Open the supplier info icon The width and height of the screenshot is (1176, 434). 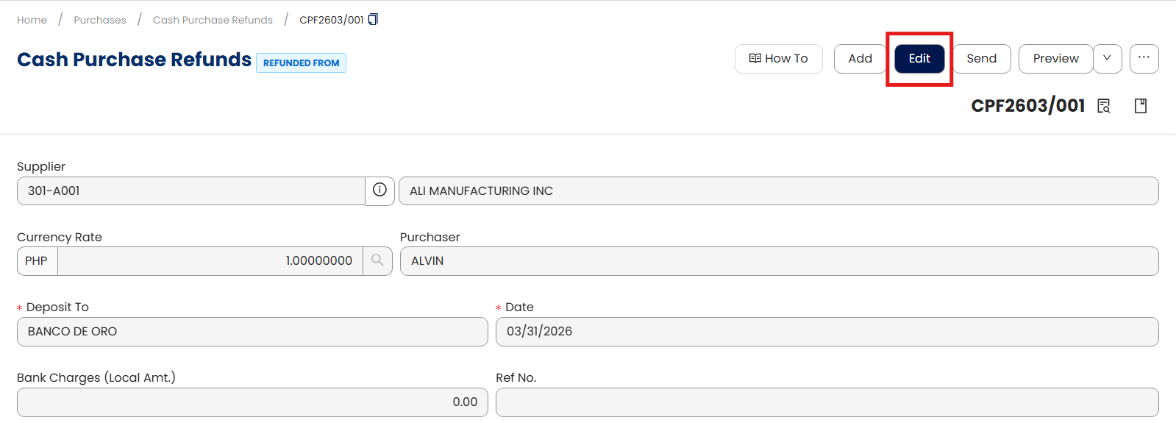tap(379, 191)
